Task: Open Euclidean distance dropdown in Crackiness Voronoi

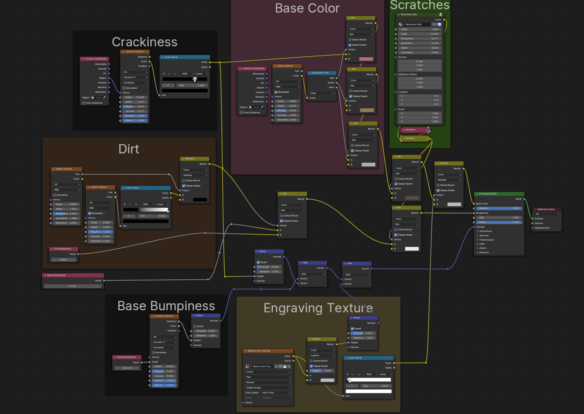Action: point(135,83)
